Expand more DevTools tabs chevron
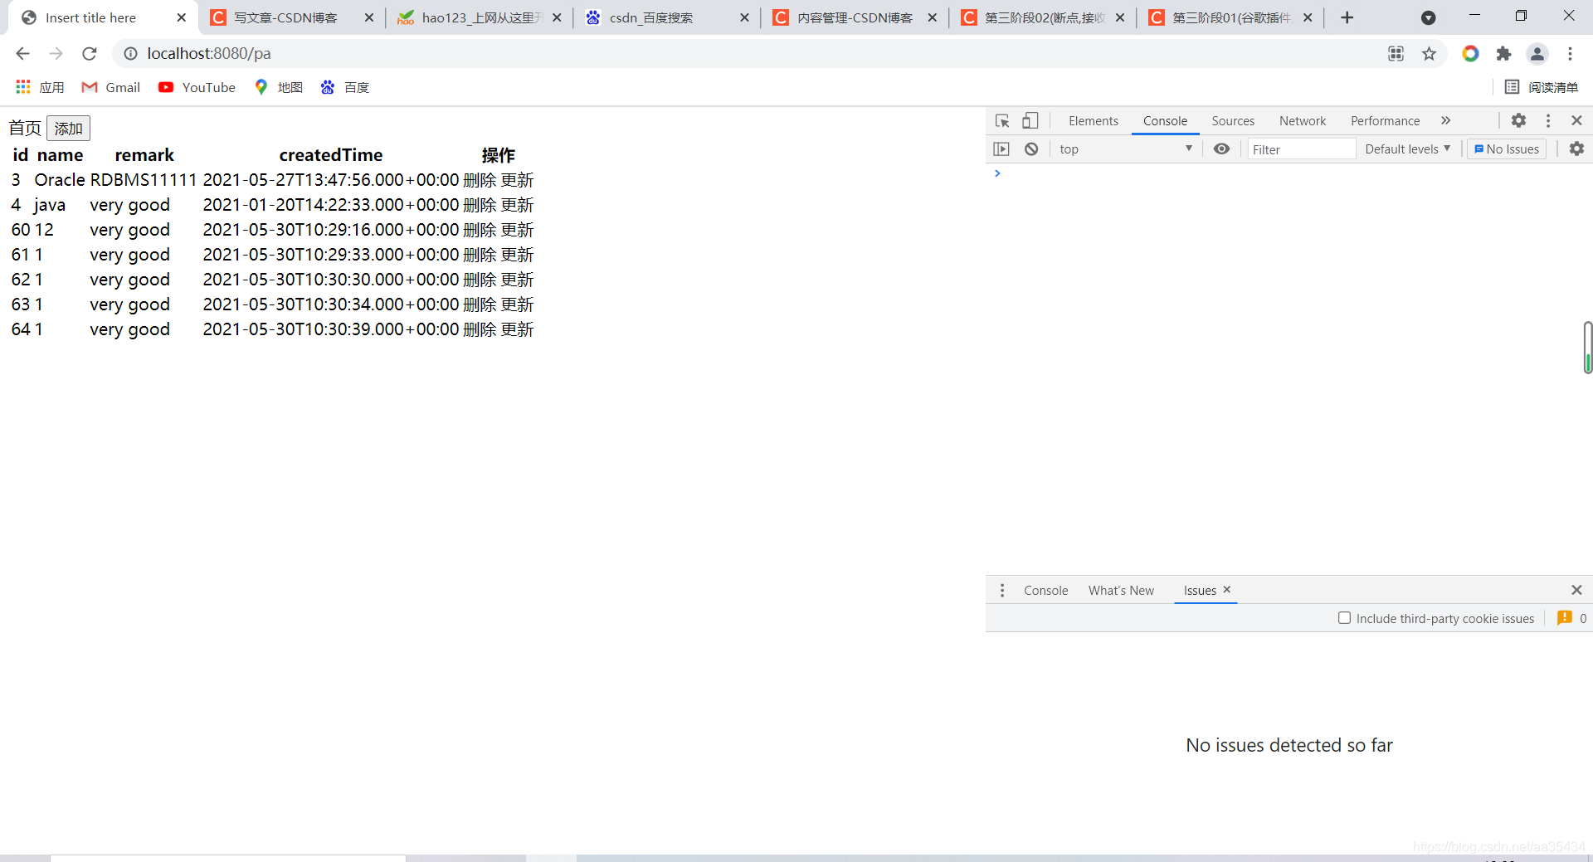This screenshot has height=862, width=1593. point(1446,121)
